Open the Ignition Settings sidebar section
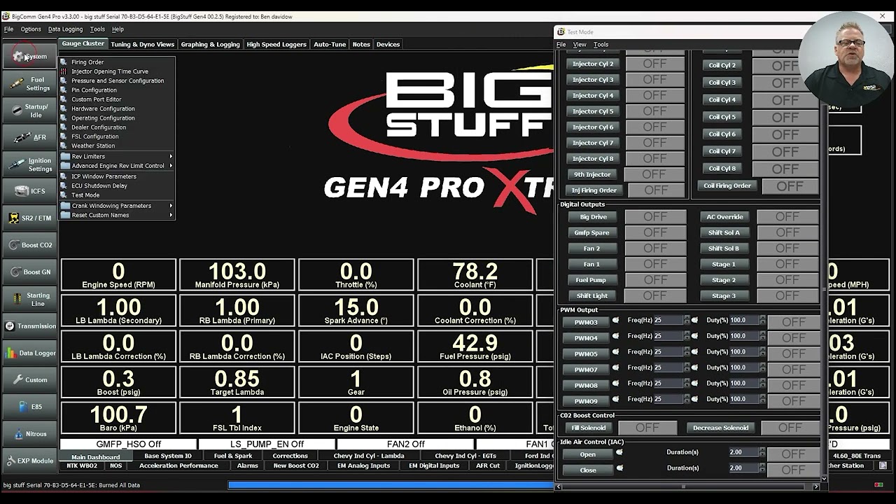This screenshot has height=504, width=896. (29, 164)
